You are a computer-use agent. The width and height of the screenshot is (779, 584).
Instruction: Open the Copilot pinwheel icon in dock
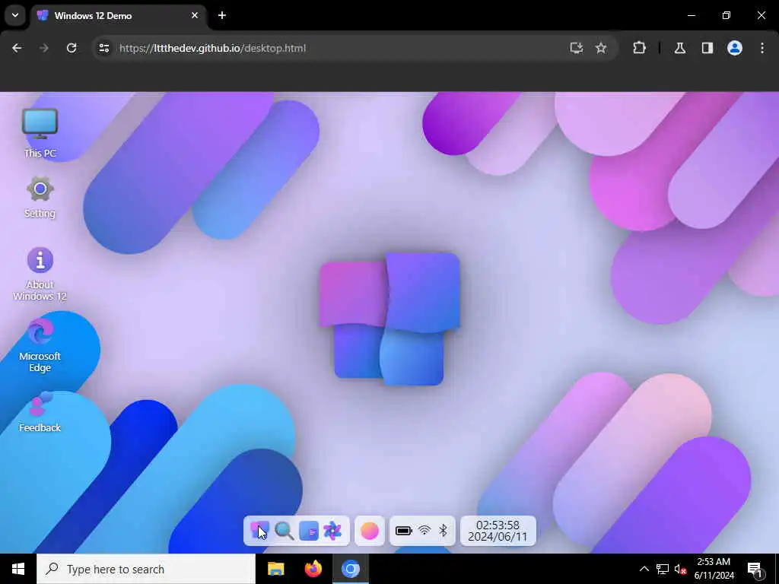[332, 531]
